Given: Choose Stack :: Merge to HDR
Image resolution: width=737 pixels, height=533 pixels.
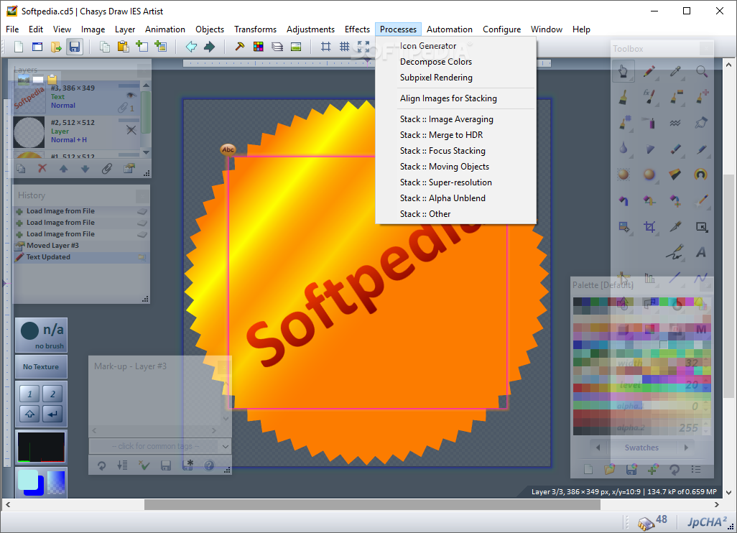Looking at the screenshot, I should click(x=441, y=135).
